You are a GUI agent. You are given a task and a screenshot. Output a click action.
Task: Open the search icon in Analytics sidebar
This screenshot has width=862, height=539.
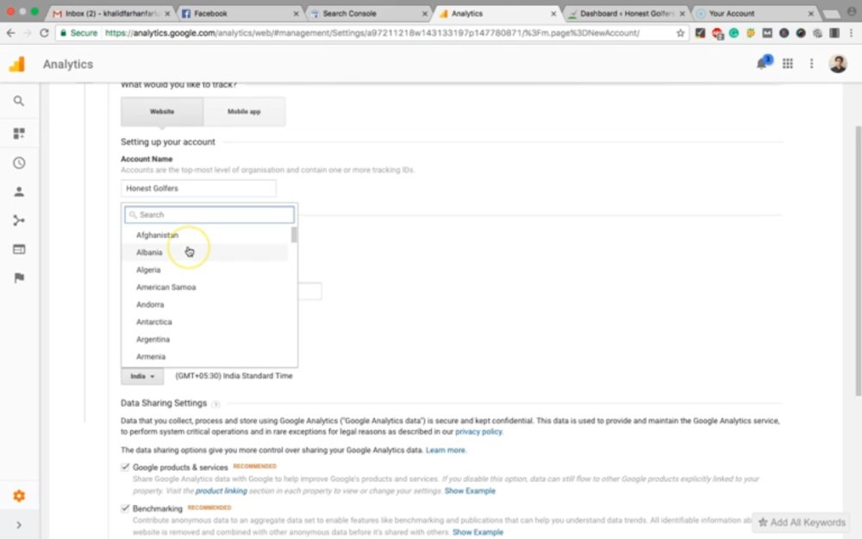point(19,101)
